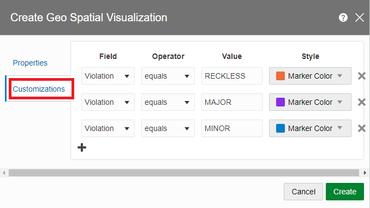The image size is (370, 208).
Task: Click the blue Marker Color swatch
Action: click(281, 128)
